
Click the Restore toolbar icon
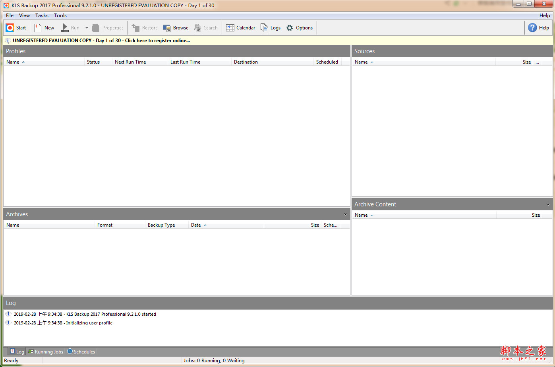(x=135, y=28)
